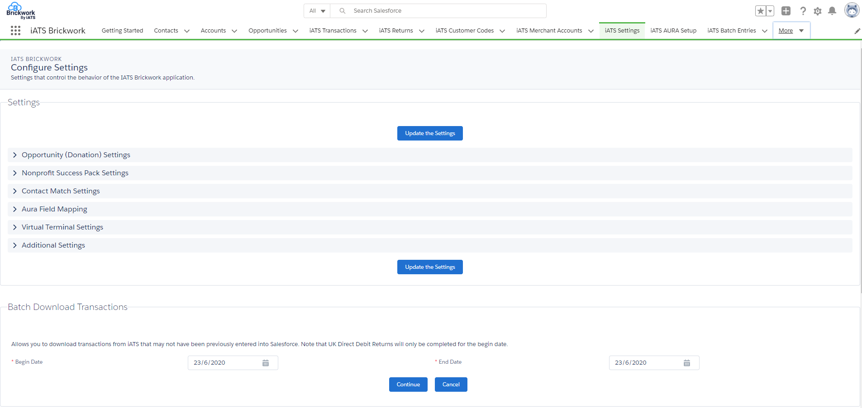This screenshot has width=862, height=408.
Task: Click the Configure Settings page heading
Action: (49, 67)
